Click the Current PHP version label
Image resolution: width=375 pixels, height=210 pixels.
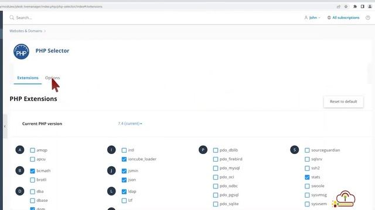click(42, 124)
